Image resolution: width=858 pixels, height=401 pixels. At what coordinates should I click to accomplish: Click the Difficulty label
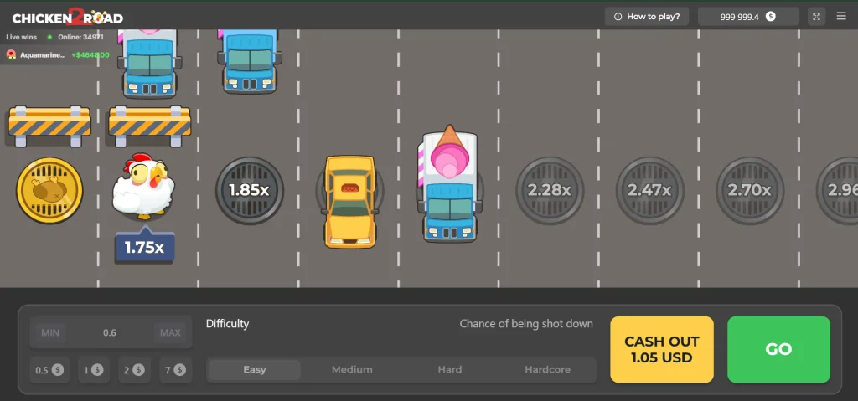point(227,324)
